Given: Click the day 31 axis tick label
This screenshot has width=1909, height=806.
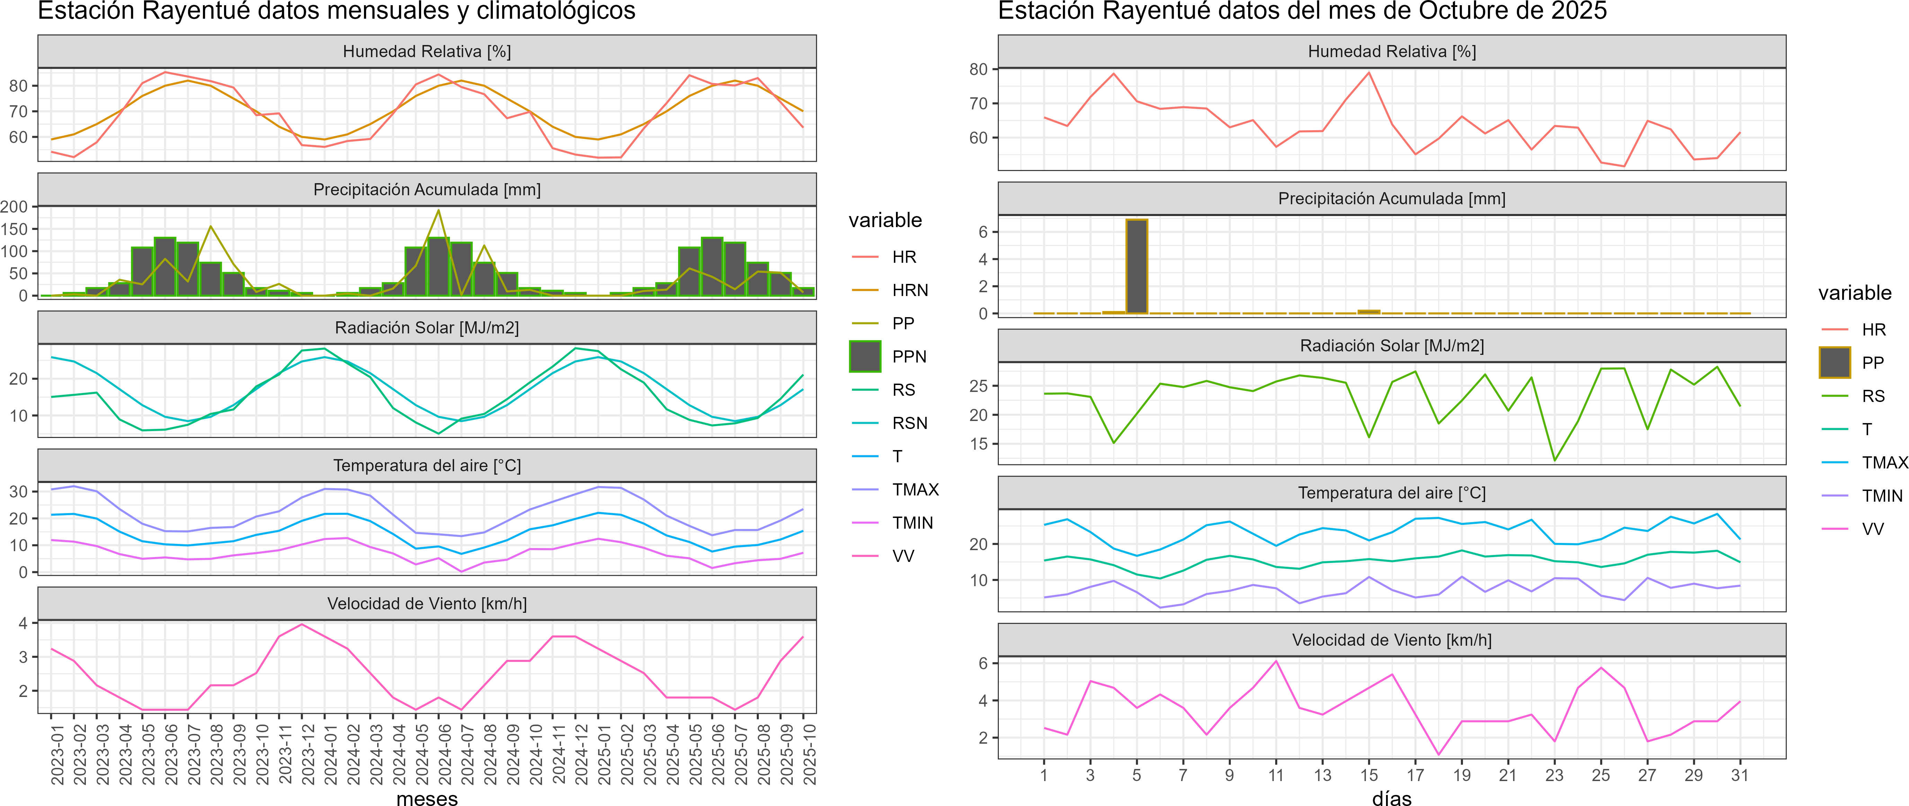Looking at the screenshot, I should (x=1739, y=775).
